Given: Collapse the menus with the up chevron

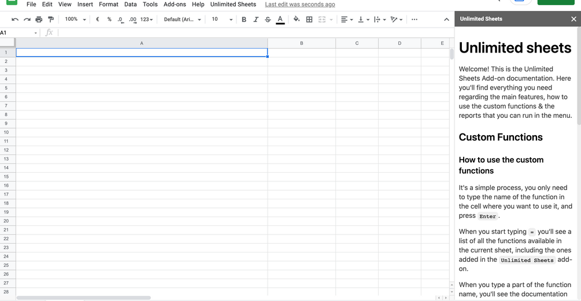Looking at the screenshot, I should (446, 20).
